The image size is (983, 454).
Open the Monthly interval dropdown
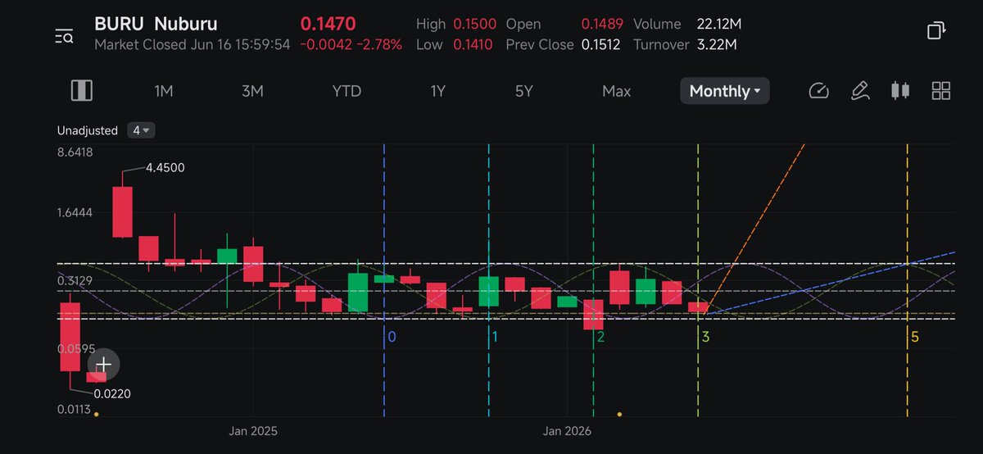725,91
